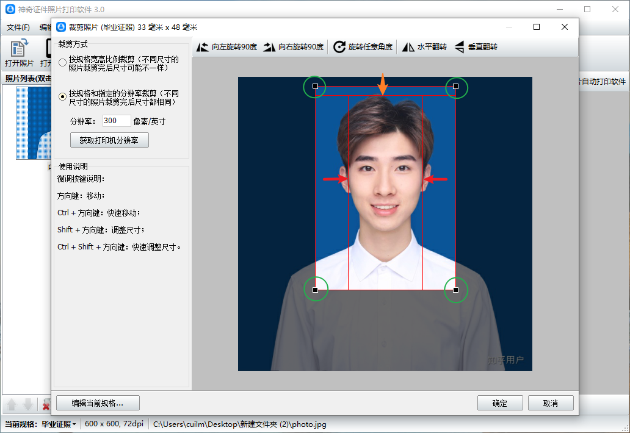Click the rotate by any angle icon
The height and width of the screenshot is (433, 630).
(x=339, y=47)
